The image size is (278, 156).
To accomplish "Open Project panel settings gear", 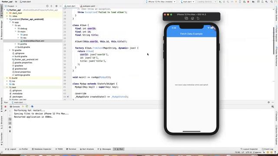I will 56,6.
